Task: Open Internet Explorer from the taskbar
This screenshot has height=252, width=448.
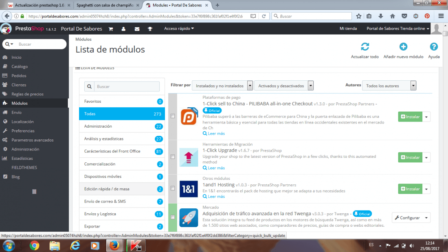Action: tap(75, 246)
